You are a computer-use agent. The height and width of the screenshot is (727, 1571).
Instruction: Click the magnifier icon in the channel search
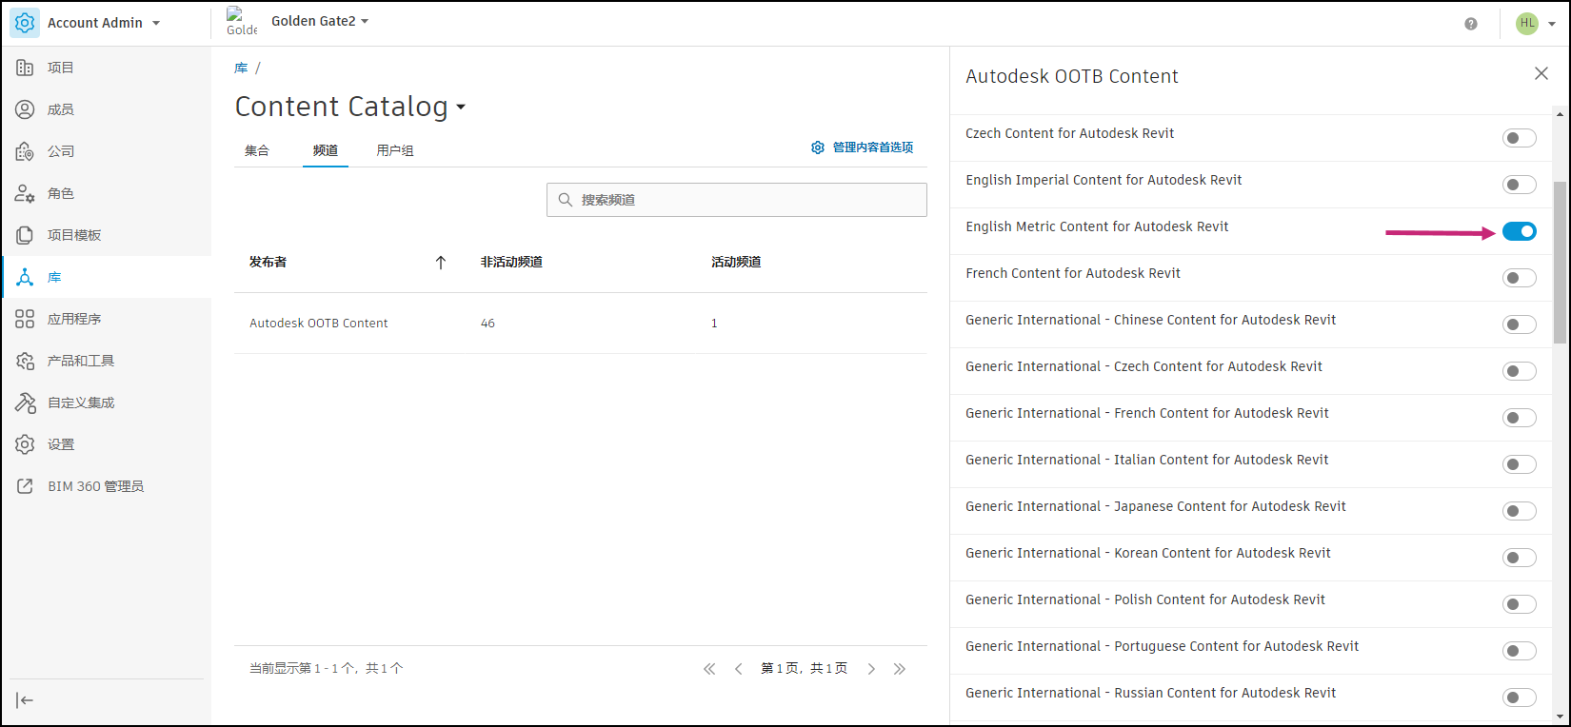pos(566,200)
